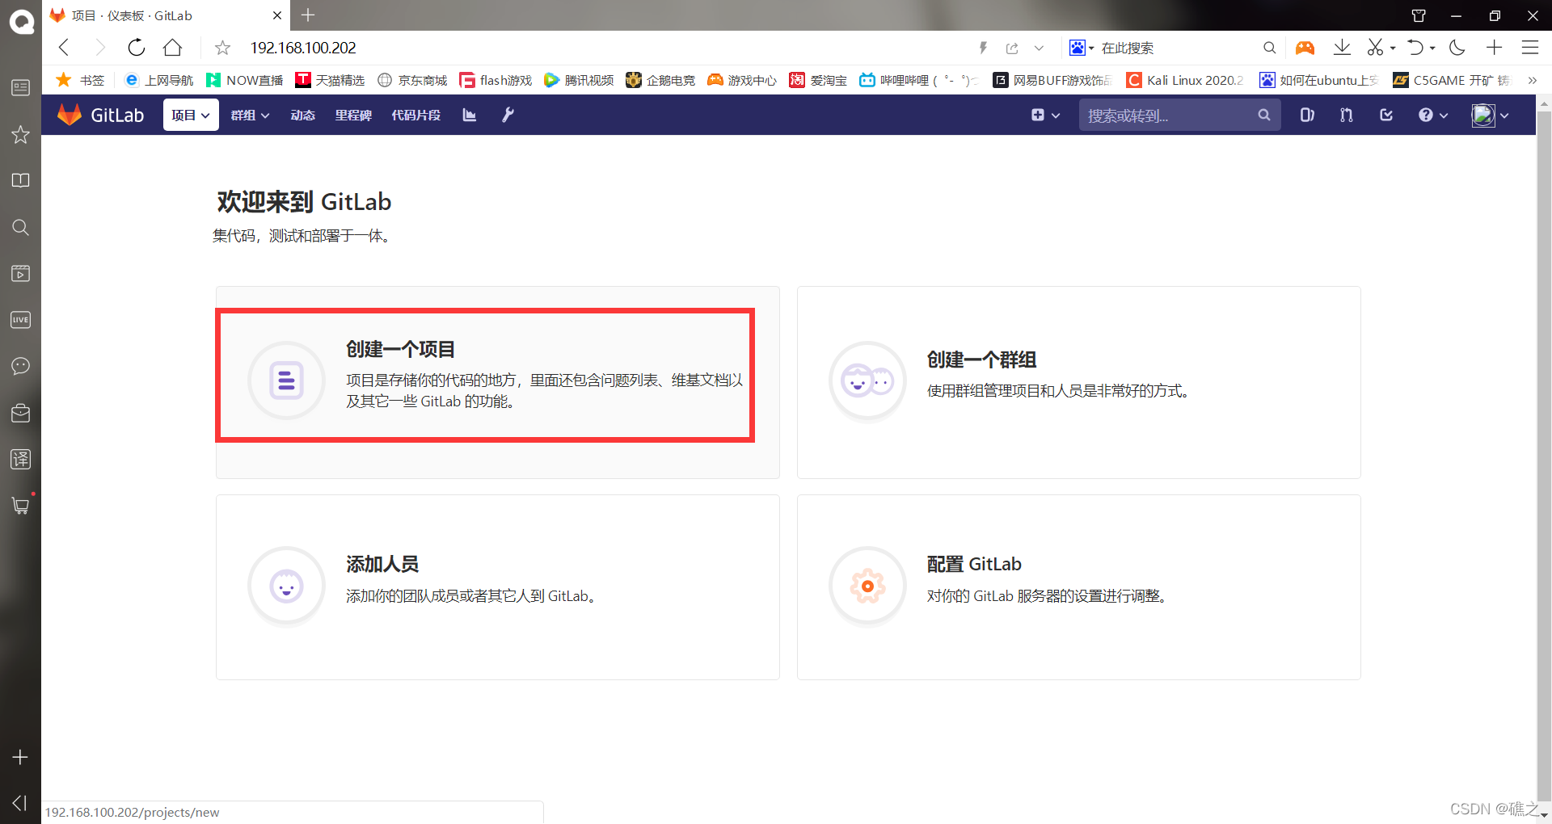This screenshot has height=824, width=1552.
Task: Close the 项目 · 仪表板 · GitLab tab
Action: (x=277, y=15)
